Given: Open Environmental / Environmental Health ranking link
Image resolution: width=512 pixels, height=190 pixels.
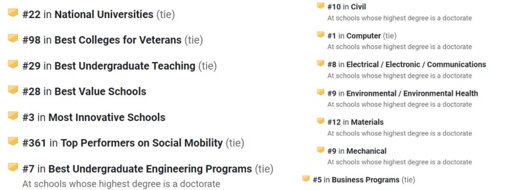Looking at the screenshot, I should [x=412, y=94].
